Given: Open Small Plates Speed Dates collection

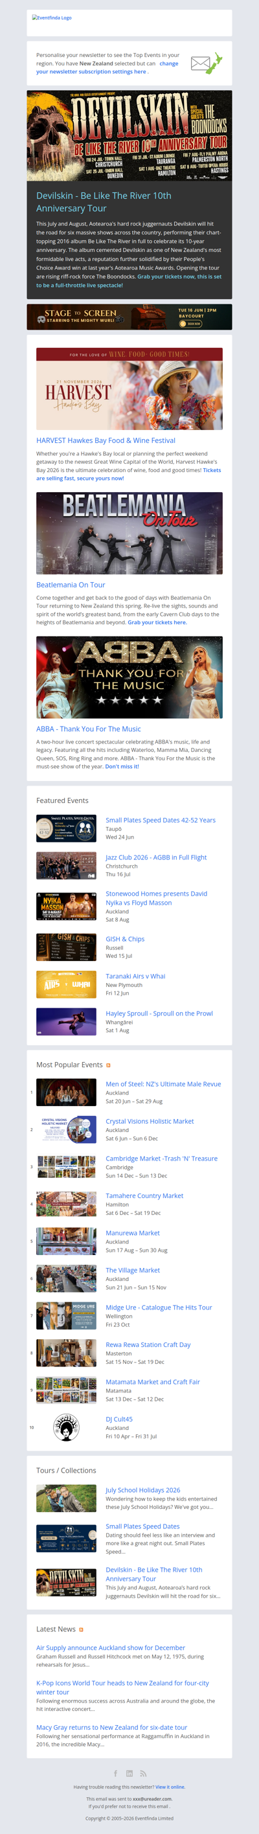Looking at the screenshot, I should click(x=142, y=1526).
